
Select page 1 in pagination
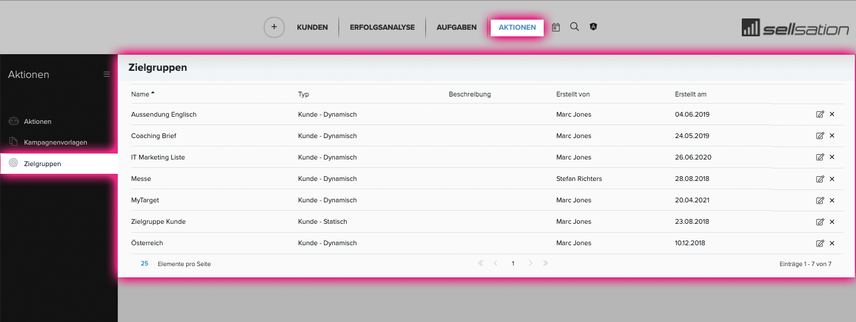(513, 263)
